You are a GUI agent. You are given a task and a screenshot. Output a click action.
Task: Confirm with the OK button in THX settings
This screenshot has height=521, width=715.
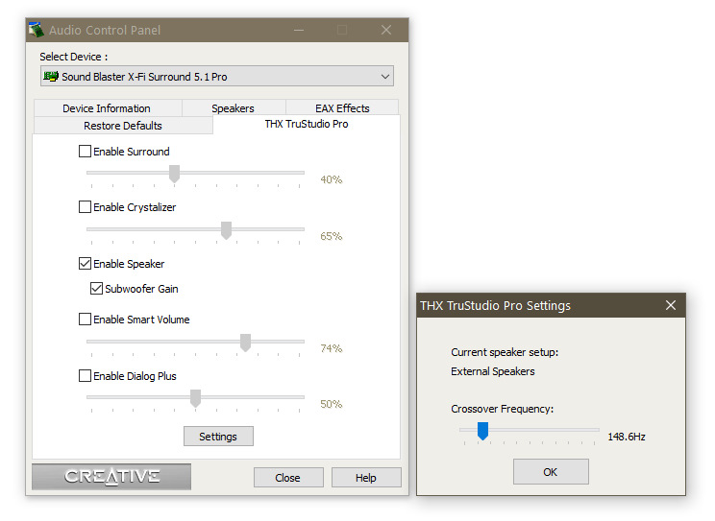tap(551, 472)
